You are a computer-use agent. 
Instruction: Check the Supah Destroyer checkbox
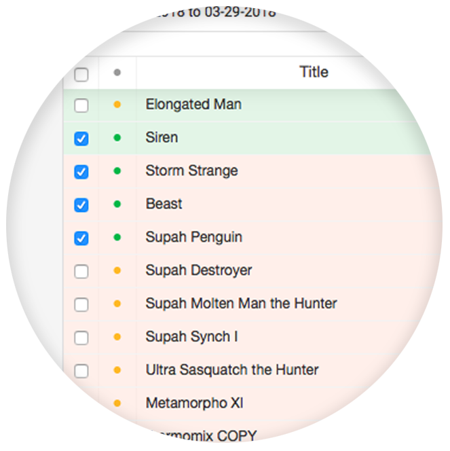pos(81,271)
